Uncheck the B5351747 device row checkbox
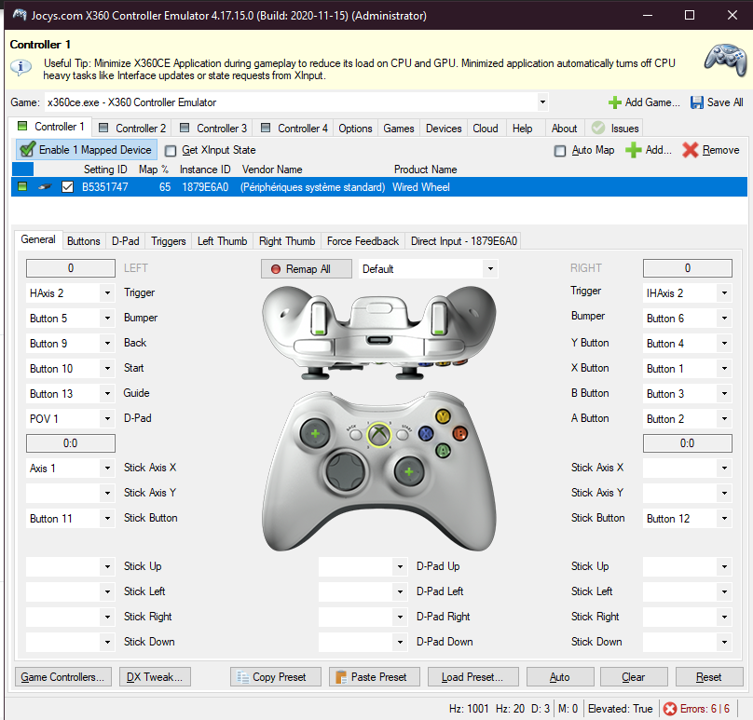Image resolution: width=753 pixels, height=720 pixels. (68, 186)
